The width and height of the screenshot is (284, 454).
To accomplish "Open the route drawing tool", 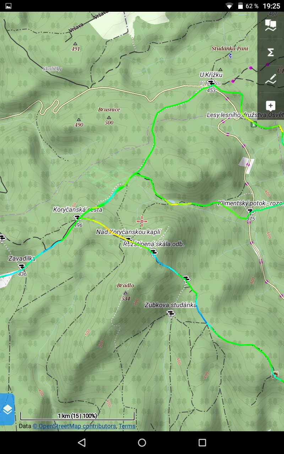I will [x=271, y=79].
